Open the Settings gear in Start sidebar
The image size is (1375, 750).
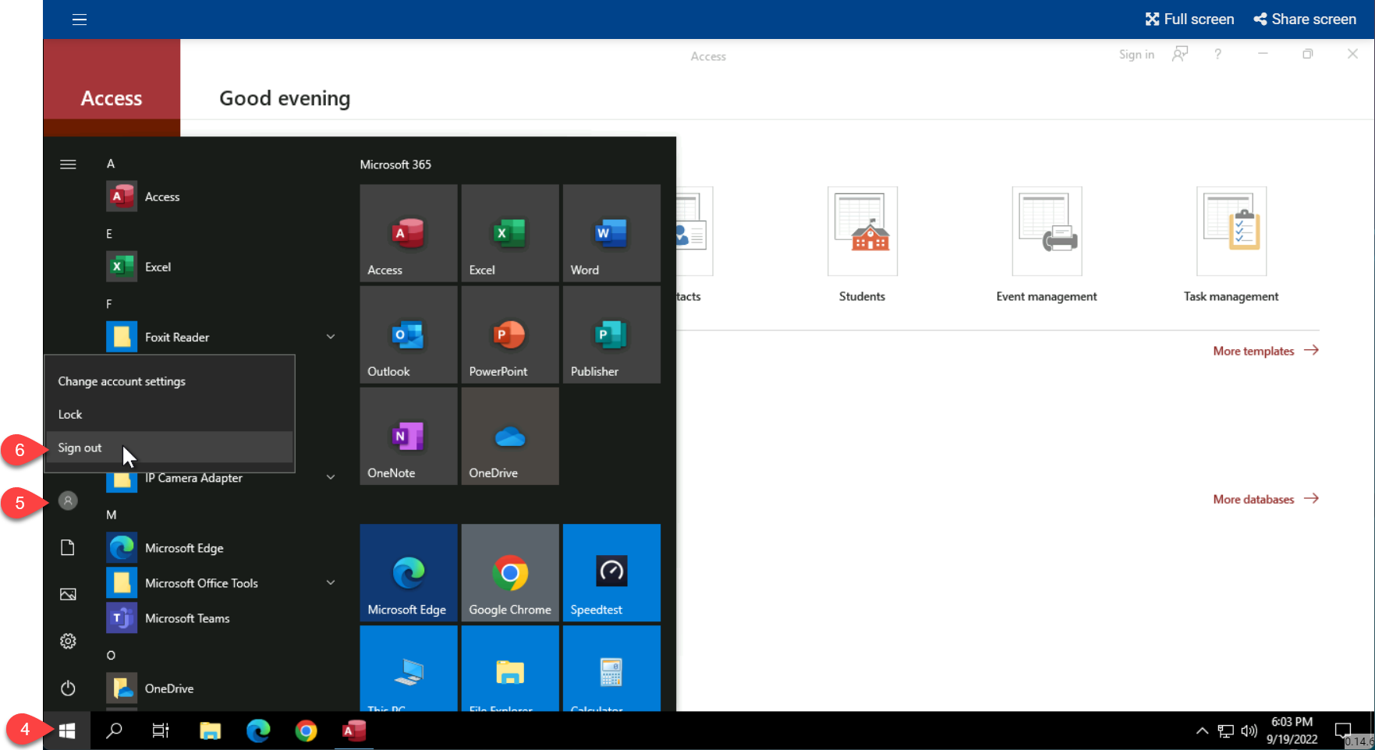(68, 642)
